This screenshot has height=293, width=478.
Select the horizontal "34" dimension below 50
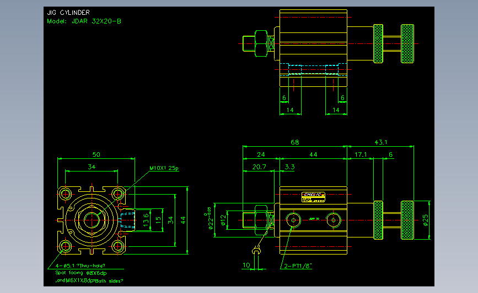(92, 167)
